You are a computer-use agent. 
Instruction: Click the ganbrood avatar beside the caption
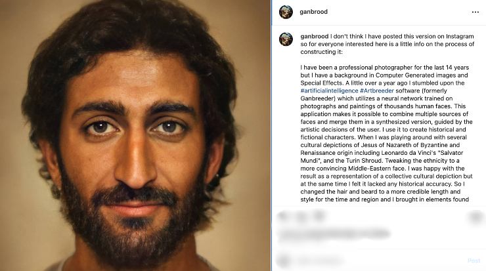coord(286,39)
